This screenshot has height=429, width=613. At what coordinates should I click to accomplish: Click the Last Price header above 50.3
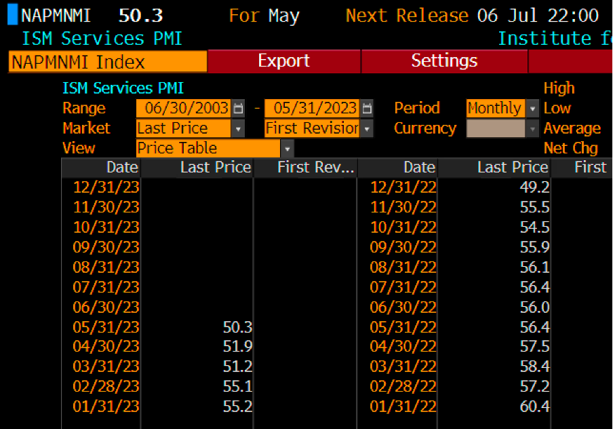click(x=197, y=168)
